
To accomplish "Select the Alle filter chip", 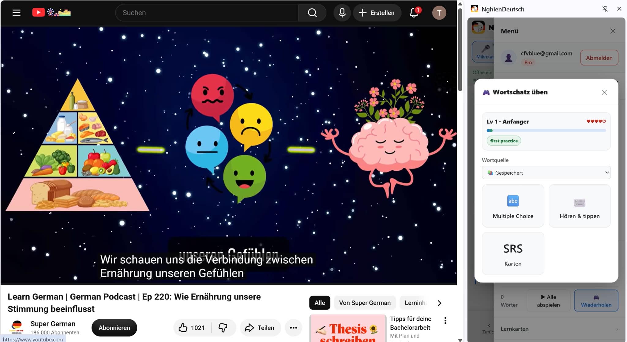I will (320, 303).
